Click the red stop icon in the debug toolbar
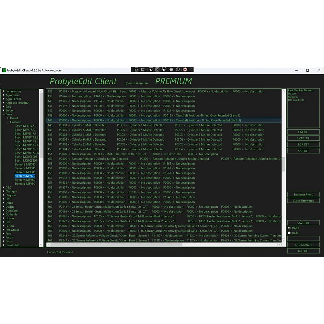The width and height of the screenshot is (324, 324). pyautogui.click(x=185, y=70)
